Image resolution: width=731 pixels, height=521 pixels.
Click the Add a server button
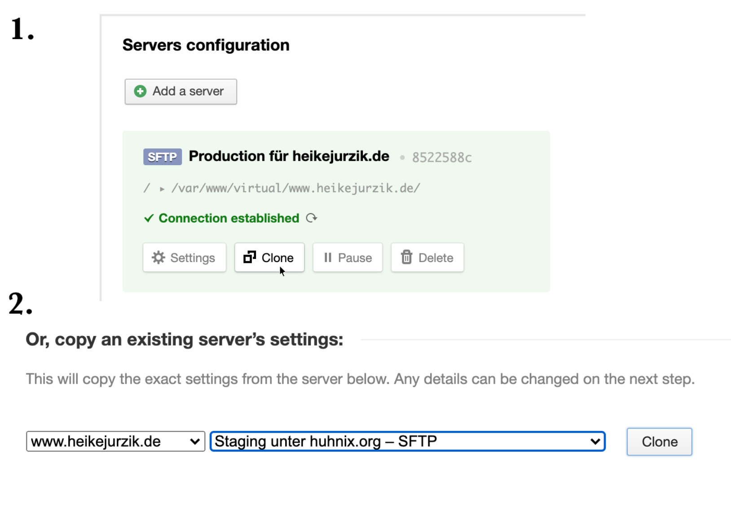(x=181, y=91)
